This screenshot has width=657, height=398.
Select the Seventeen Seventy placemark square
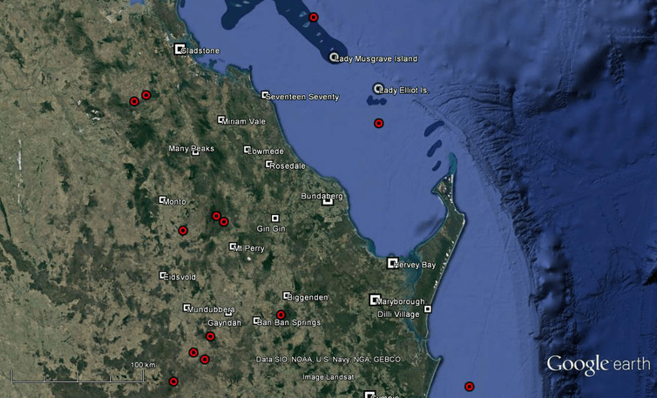(265, 95)
